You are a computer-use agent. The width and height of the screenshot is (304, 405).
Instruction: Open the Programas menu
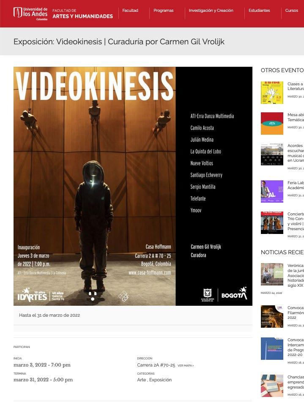pyautogui.click(x=163, y=11)
